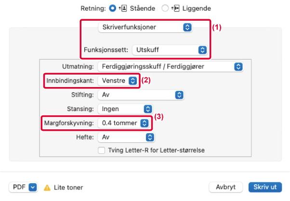290x201 pixels.
Task: Open the Skriverfunksjoner dropdown menu
Action: click(145, 27)
